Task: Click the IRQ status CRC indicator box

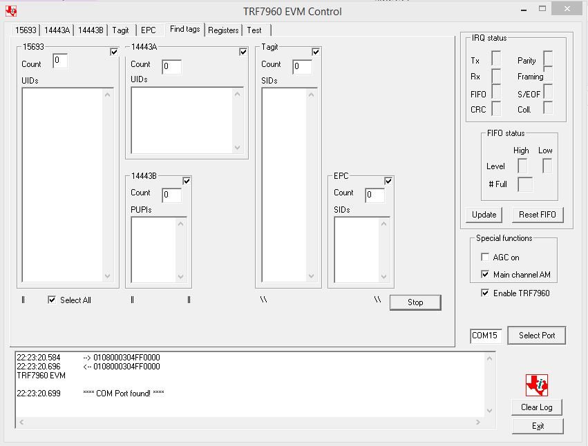Action: 496,108
